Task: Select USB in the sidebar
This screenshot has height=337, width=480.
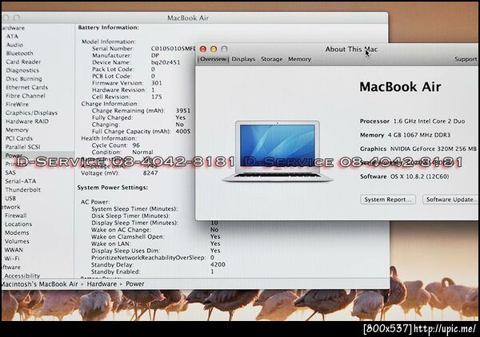Action: tap(10, 198)
